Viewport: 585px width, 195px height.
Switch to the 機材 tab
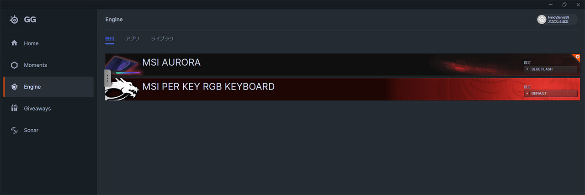pyautogui.click(x=110, y=39)
